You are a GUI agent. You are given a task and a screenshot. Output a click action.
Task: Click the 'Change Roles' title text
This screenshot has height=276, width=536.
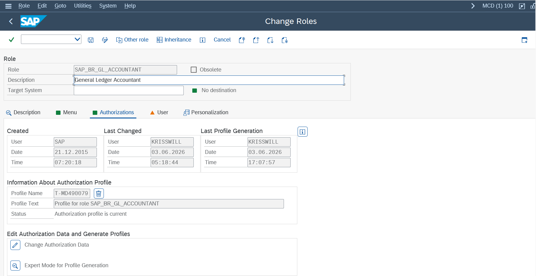pyautogui.click(x=291, y=21)
